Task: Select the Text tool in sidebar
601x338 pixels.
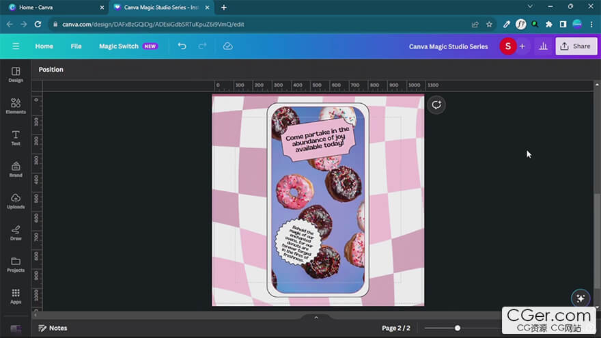Action: pyautogui.click(x=16, y=138)
